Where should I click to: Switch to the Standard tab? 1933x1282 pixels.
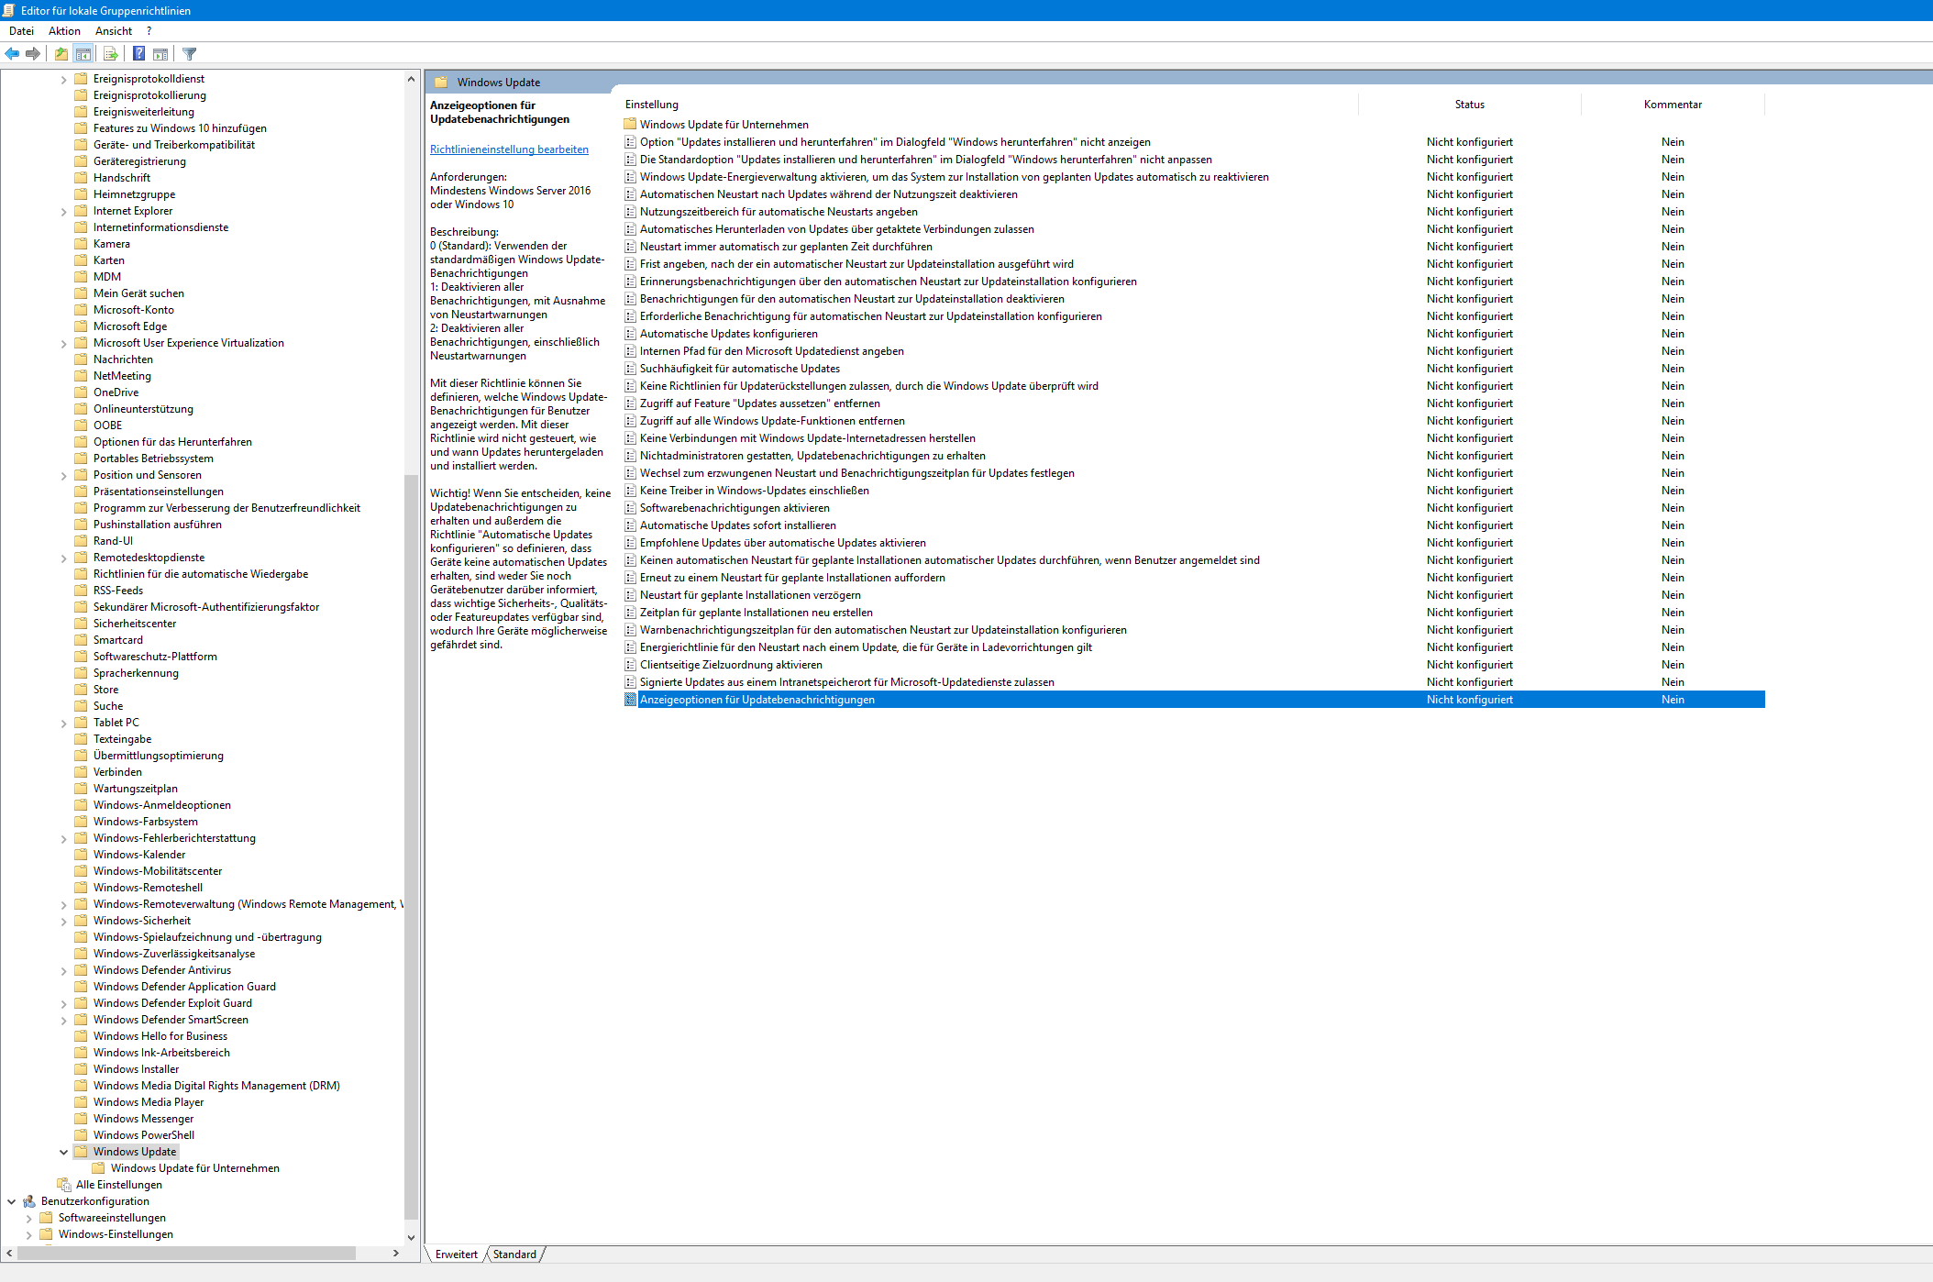point(514,1254)
